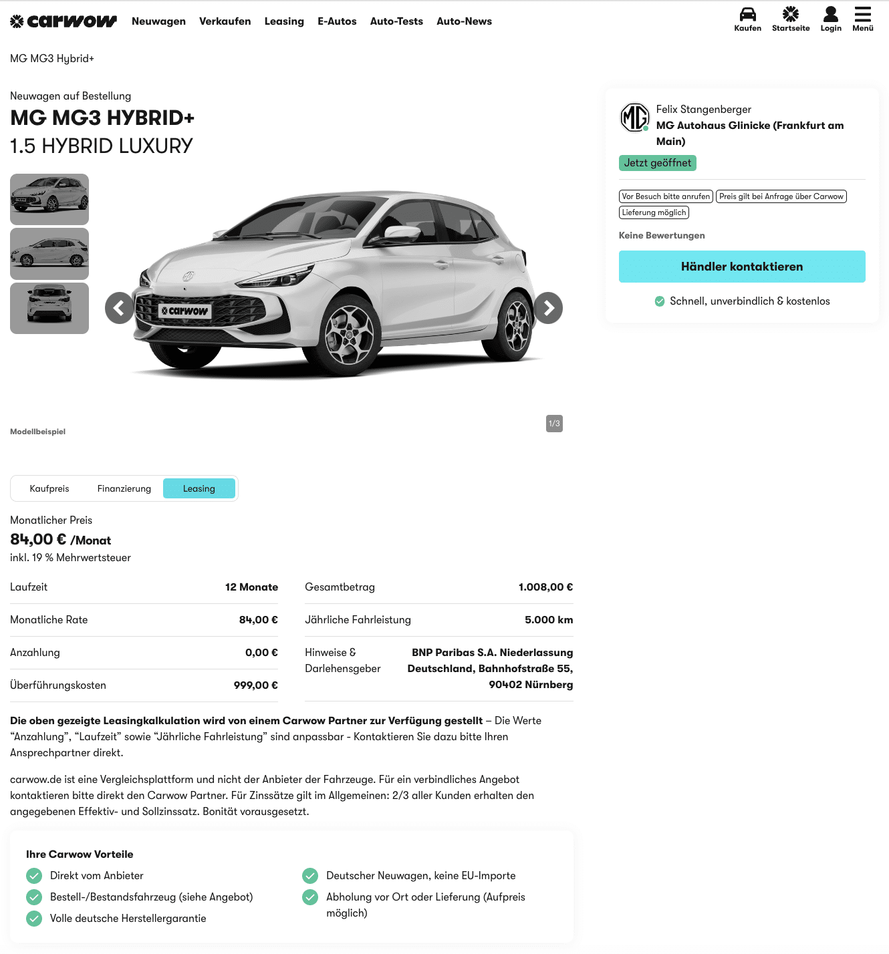The image size is (889, 954).
Task: Click Händler kontaktieren button
Action: (742, 267)
